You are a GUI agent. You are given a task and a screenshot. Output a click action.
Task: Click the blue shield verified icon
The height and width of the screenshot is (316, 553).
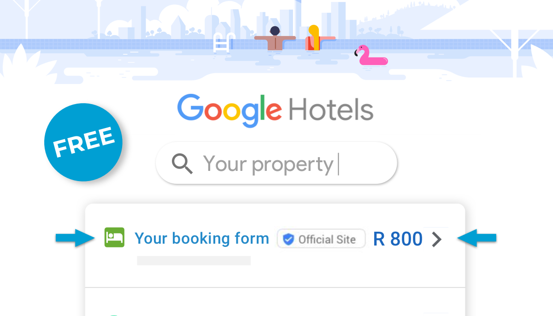(x=288, y=239)
